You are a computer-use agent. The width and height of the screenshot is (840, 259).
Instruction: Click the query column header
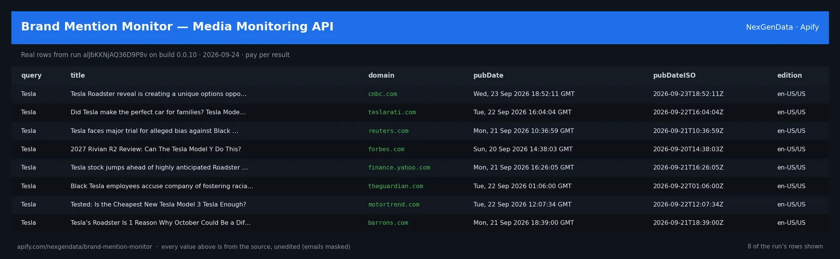coord(31,75)
